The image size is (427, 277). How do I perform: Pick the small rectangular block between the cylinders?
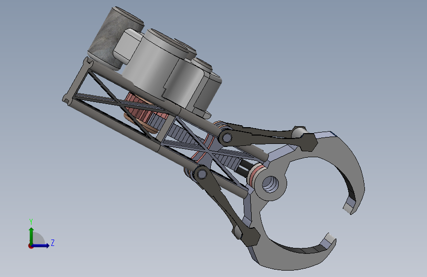(127, 46)
